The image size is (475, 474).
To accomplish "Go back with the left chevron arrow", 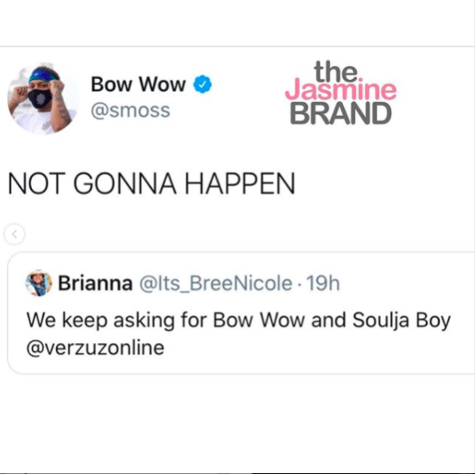I will pyautogui.click(x=14, y=234).
